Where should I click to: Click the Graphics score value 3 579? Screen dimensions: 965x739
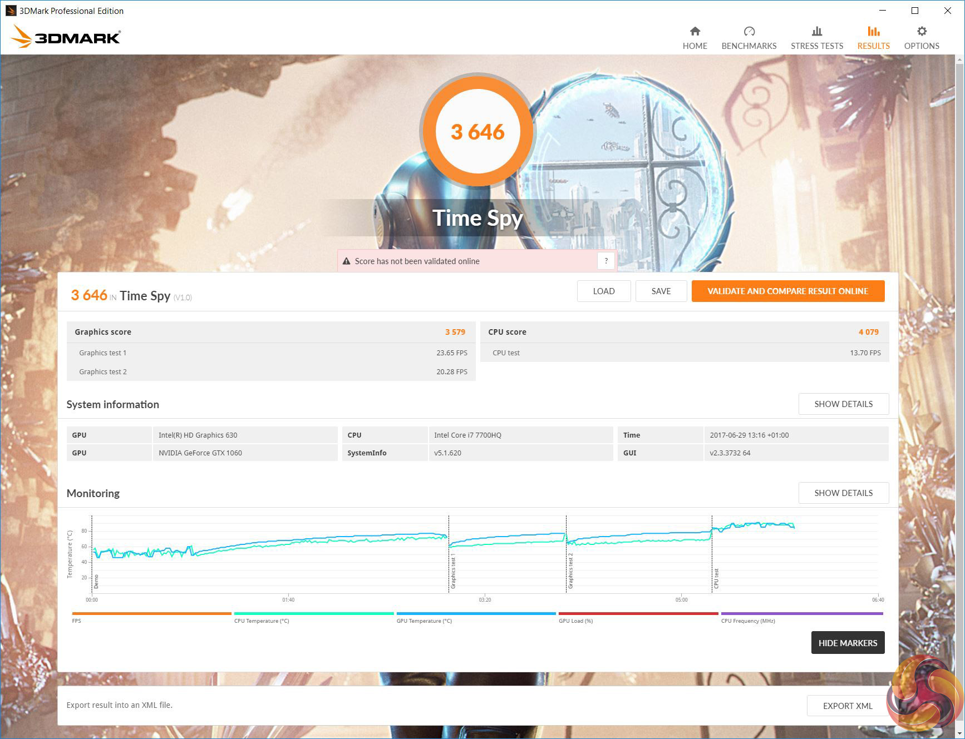(455, 332)
